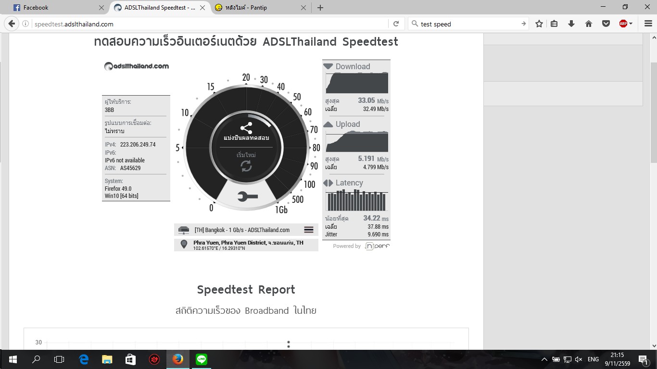Click the search box containing 'test speed'
The image size is (657, 369).
pos(468,24)
